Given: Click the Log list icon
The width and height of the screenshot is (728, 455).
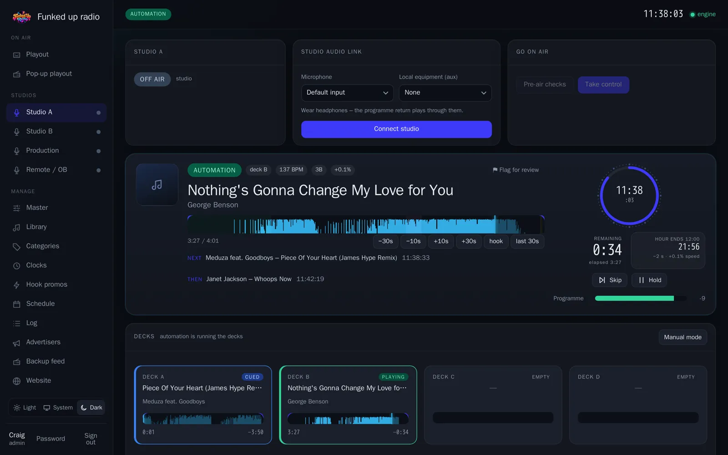Looking at the screenshot, I should (x=17, y=323).
